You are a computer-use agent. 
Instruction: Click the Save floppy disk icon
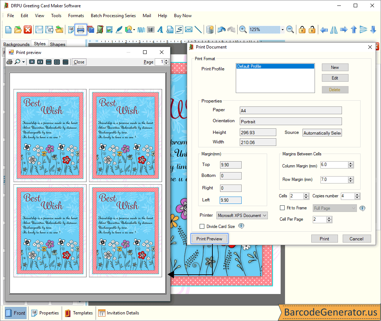(39, 30)
